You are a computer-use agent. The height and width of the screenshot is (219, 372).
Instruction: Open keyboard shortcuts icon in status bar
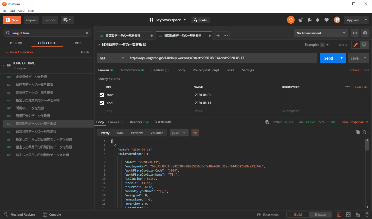[358, 215]
